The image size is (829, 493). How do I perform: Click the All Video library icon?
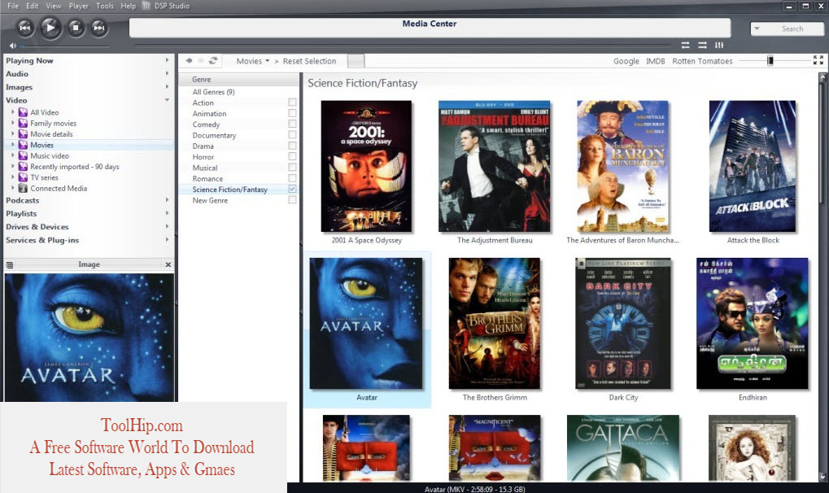click(23, 112)
